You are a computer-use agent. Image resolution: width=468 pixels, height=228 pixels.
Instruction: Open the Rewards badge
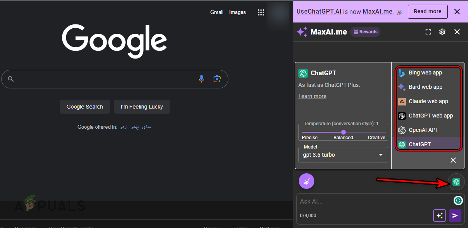click(365, 32)
